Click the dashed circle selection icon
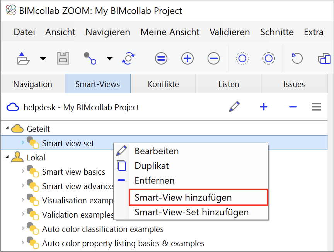 tap(269, 58)
